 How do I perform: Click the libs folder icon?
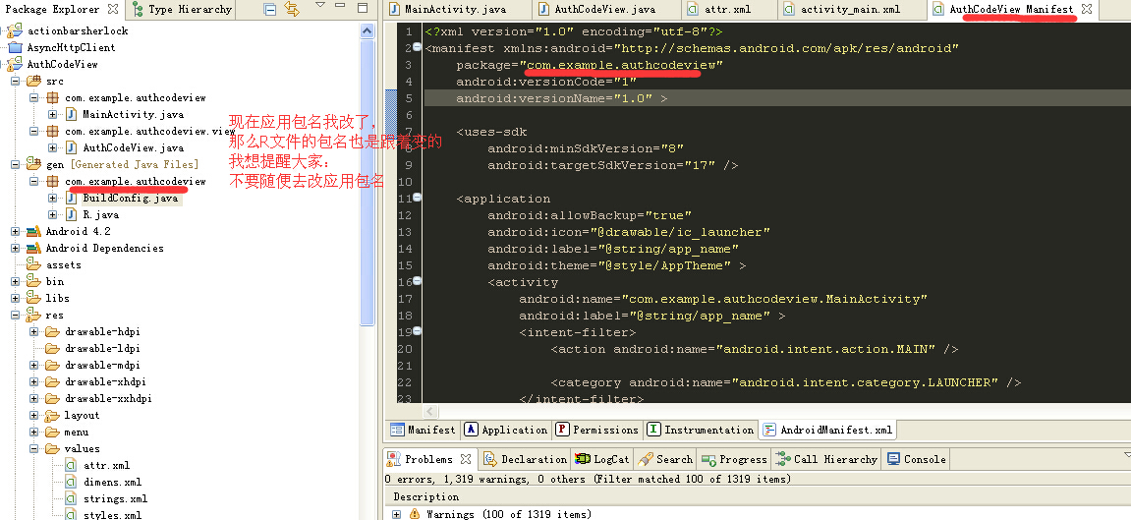tap(33, 298)
